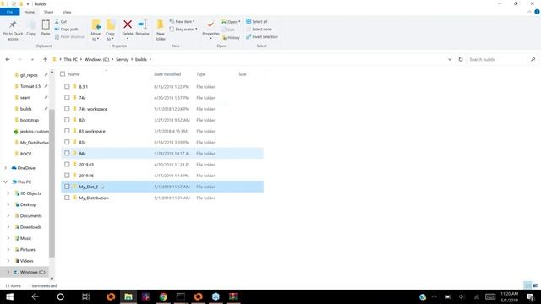The height and width of the screenshot is (304, 541).
Task: Click the red Delete icon
Action: pyautogui.click(x=128, y=24)
